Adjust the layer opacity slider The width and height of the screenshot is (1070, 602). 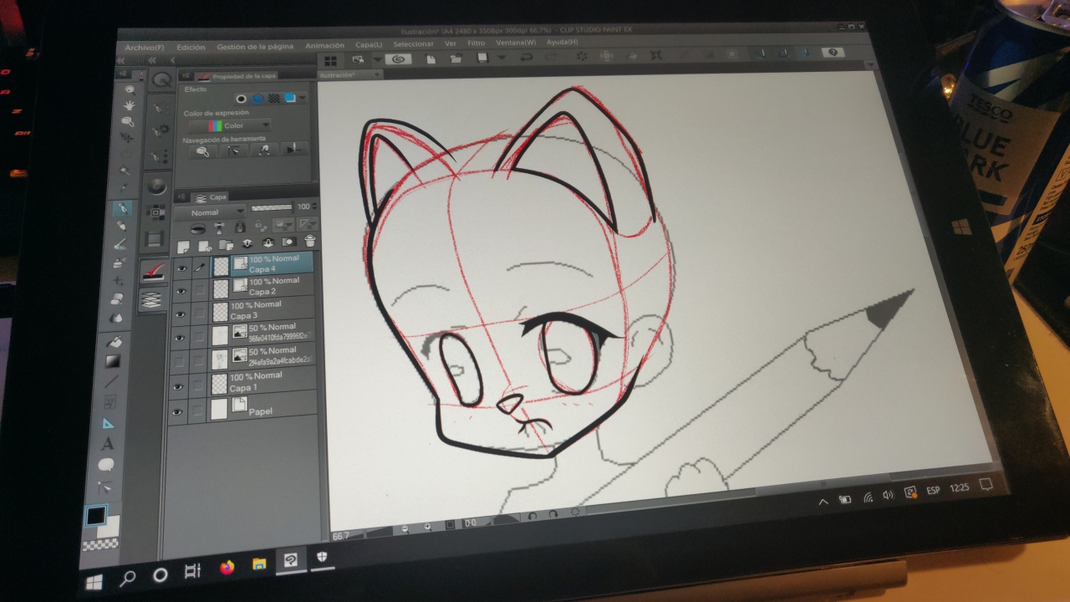click(x=273, y=207)
